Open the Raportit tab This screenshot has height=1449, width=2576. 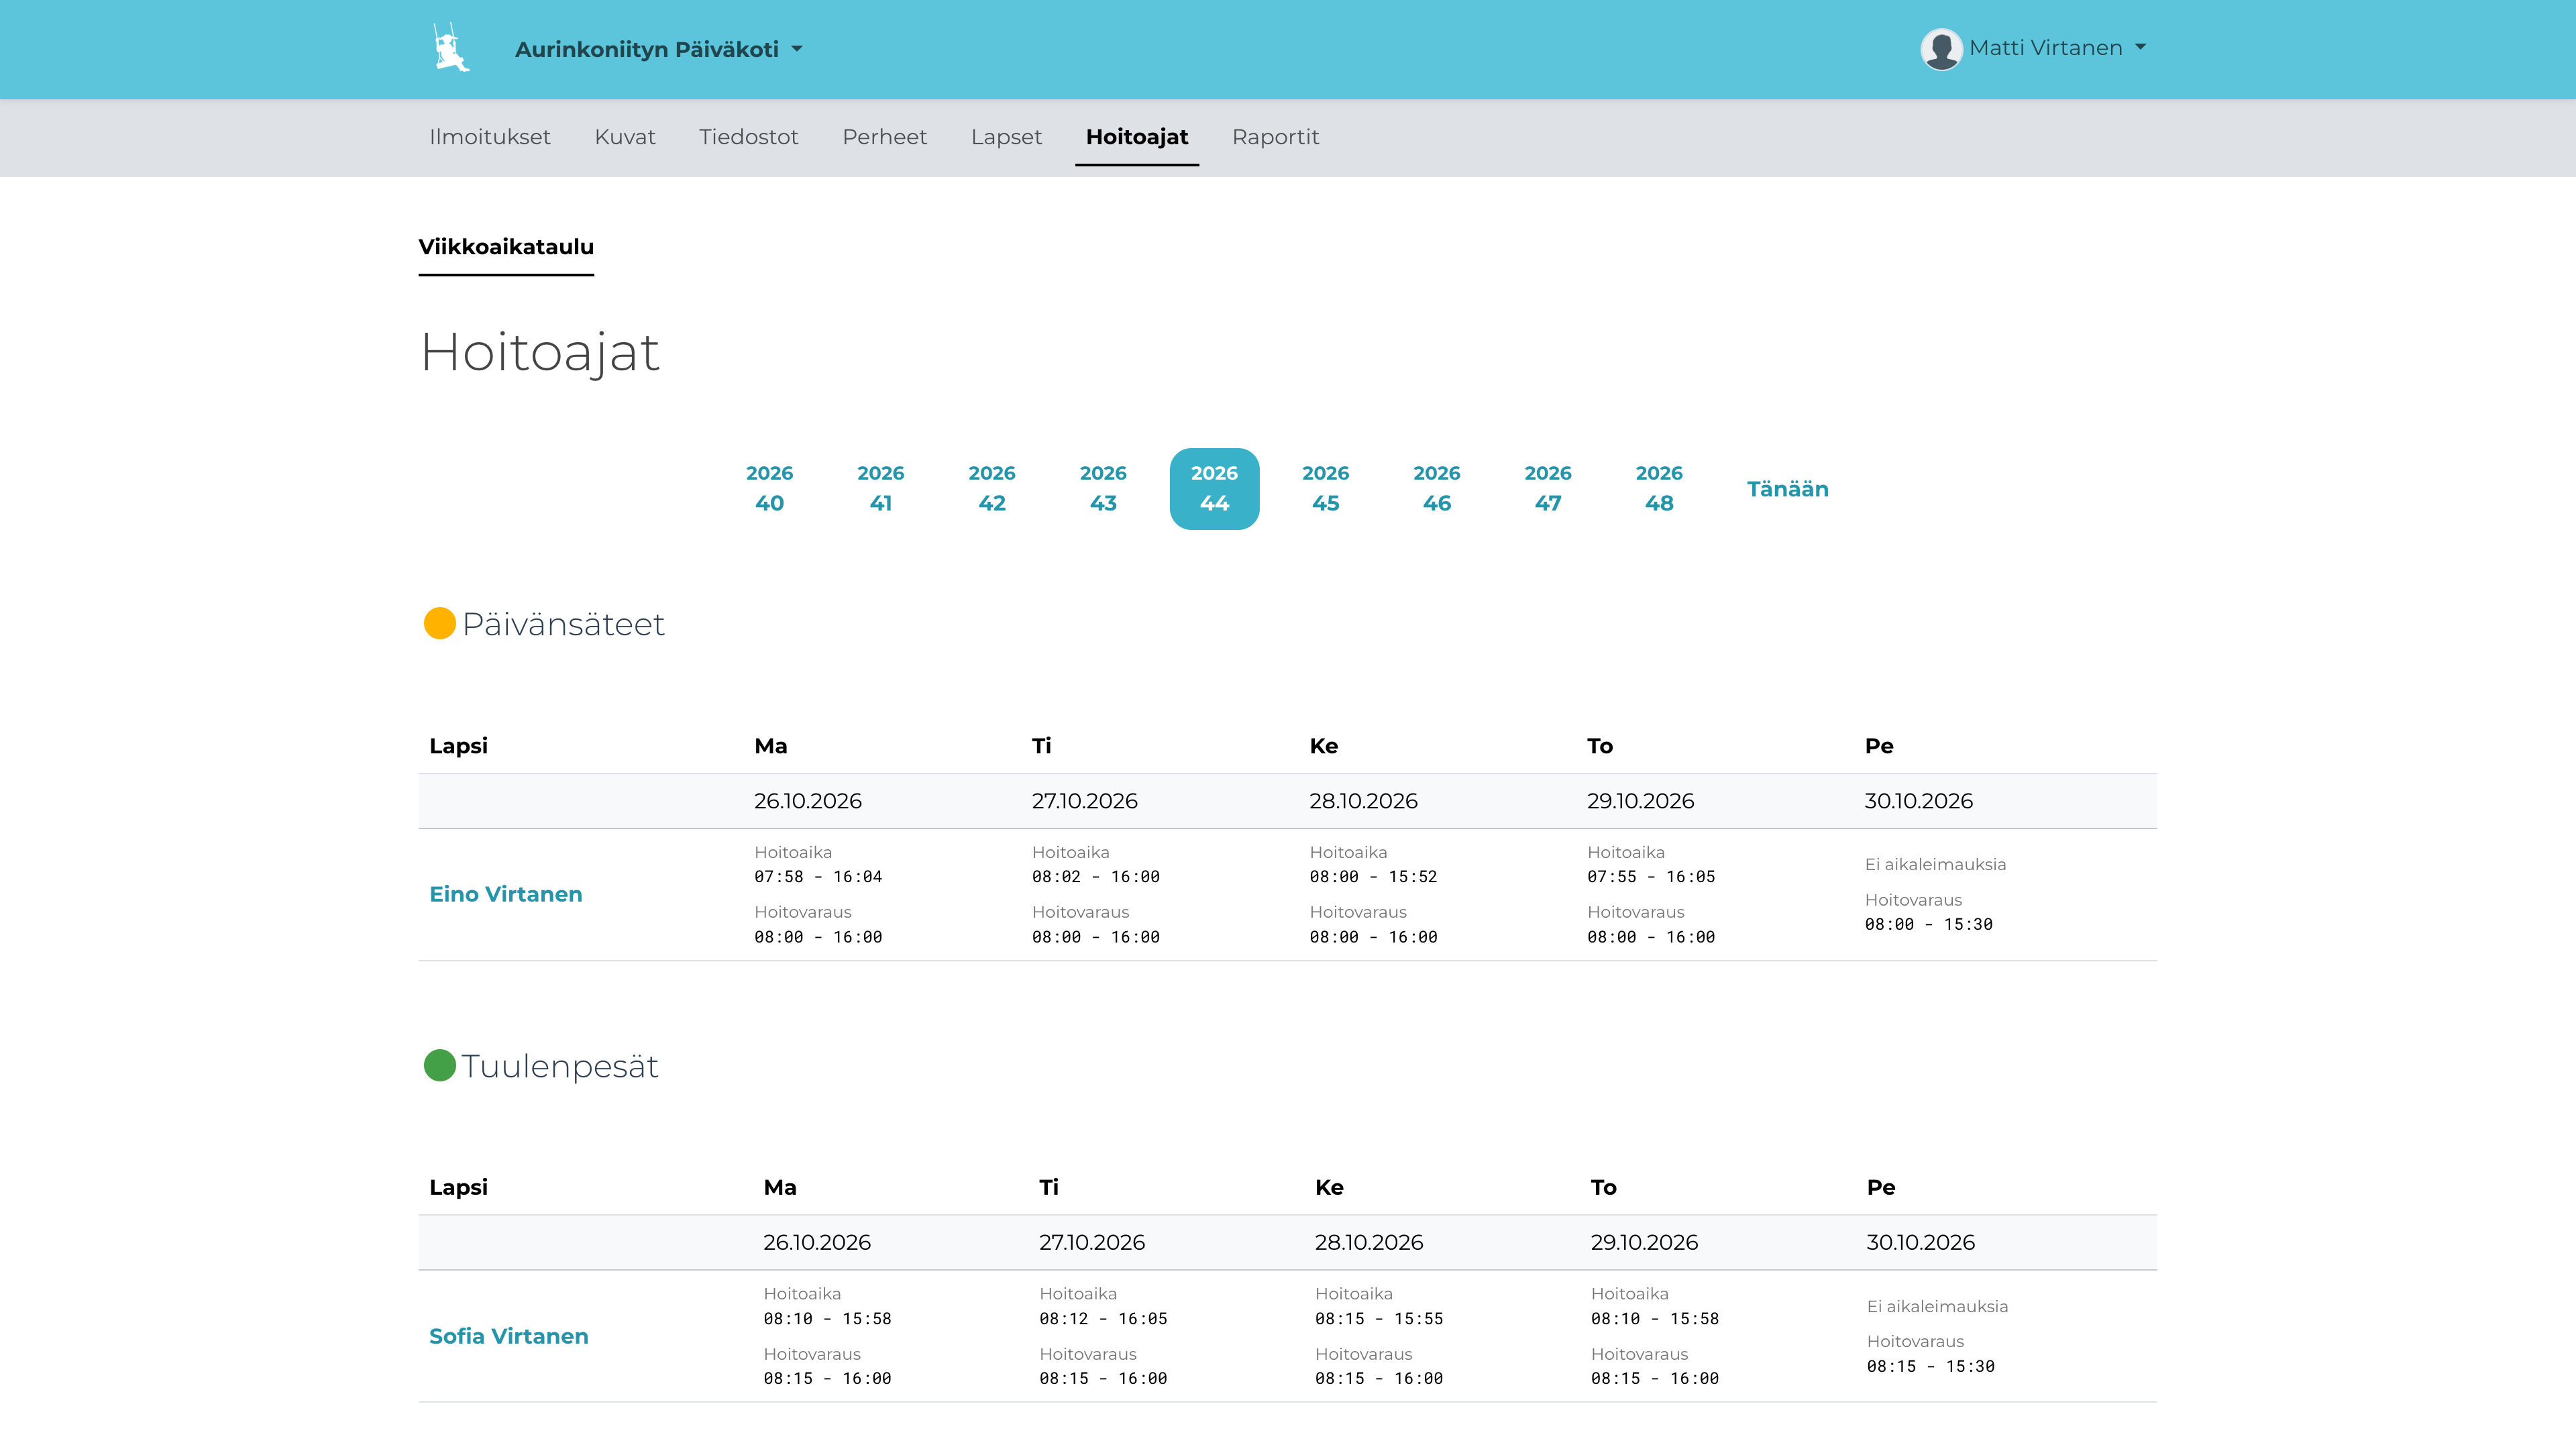point(1276,137)
